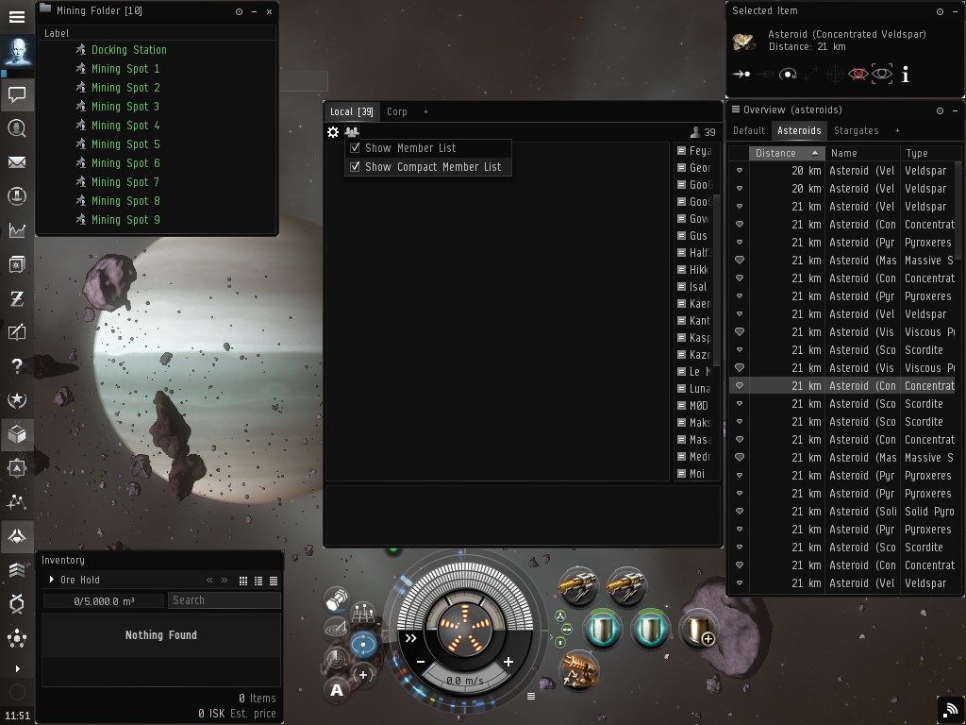
Task: Click Orbit in Selected Item
Action: tap(788, 75)
